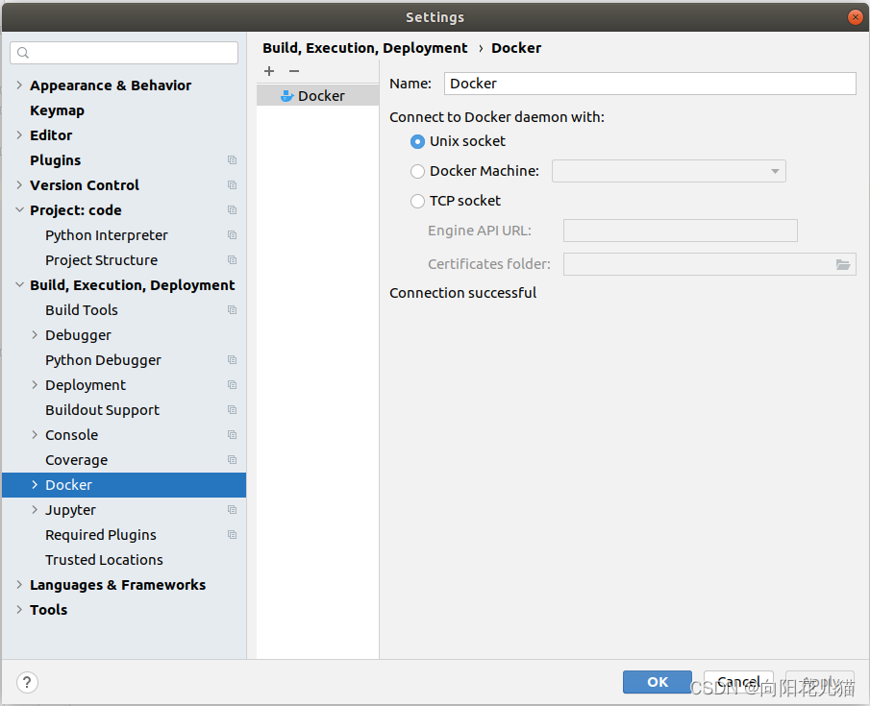870x706 pixels.
Task: Open the Docker Machine dropdown list
Action: pos(777,171)
